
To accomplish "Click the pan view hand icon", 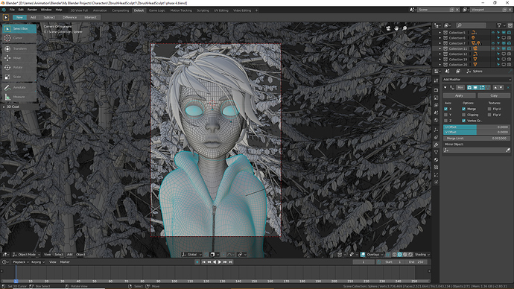I will (x=396, y=28).
